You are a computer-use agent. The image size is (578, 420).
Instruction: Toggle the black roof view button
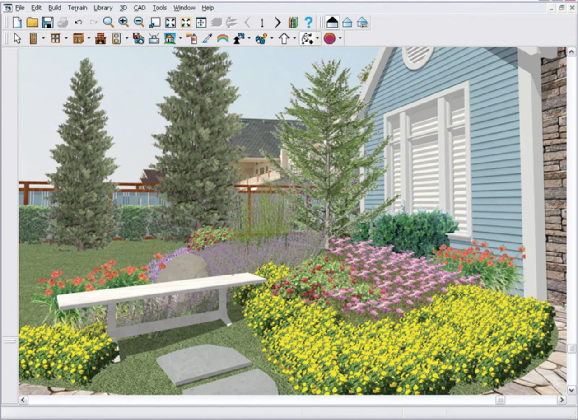point(332,22)
